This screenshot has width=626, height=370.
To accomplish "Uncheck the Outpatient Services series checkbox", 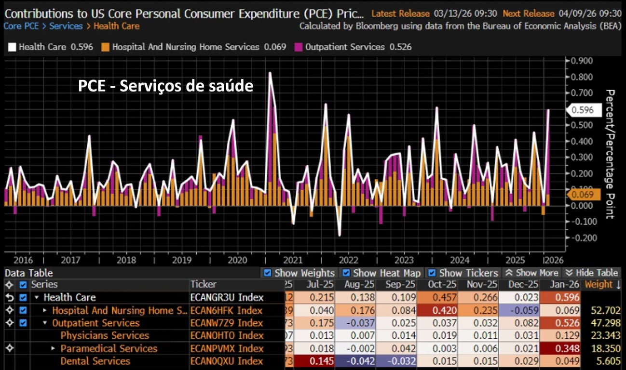I will click(x=23, y=323).
